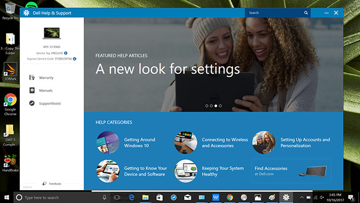Click the Manuals book icon
This screenshot has width=360, height=203.
[x=32, y=90]
